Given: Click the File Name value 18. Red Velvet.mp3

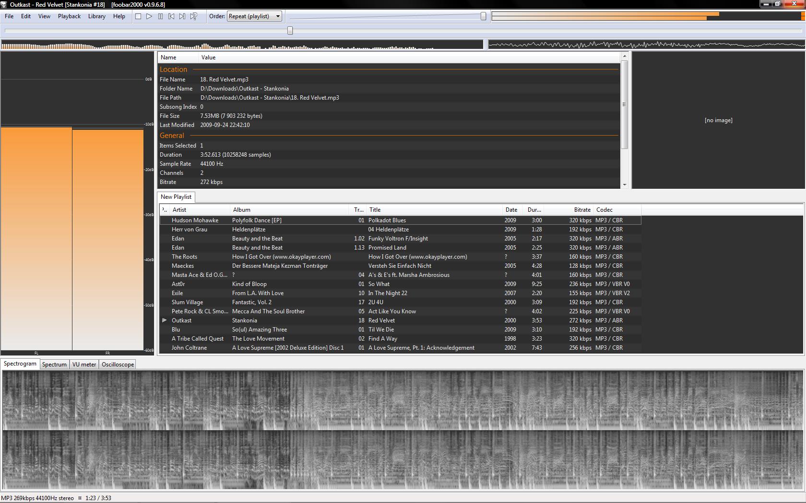Looking at the screenshot, I should [224, 80].
